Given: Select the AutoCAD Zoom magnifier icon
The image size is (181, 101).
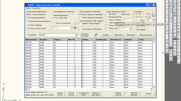Looking at the screenshot, I should tap(175, 37).
